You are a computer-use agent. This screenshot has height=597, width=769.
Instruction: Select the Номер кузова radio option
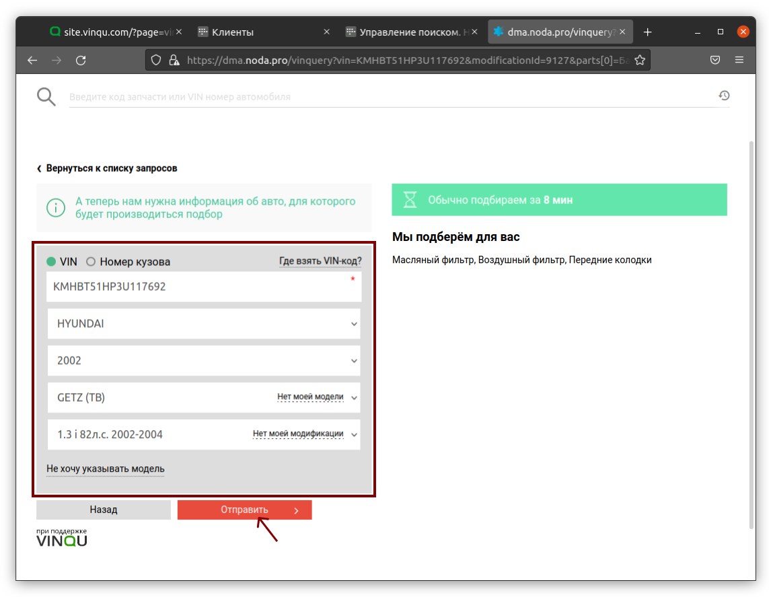point(91,262)
